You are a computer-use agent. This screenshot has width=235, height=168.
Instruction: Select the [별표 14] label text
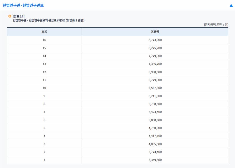click(19, 16)
